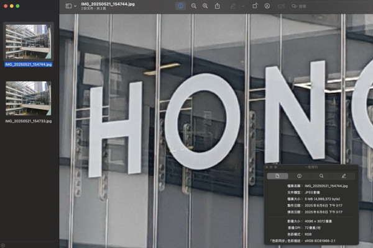This screenshot has height=248, width=373.
Task: Open the Share menu icon
Action: coord(218,6)
